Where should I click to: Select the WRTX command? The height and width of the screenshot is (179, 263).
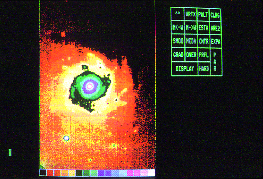[x=191, y=14]
